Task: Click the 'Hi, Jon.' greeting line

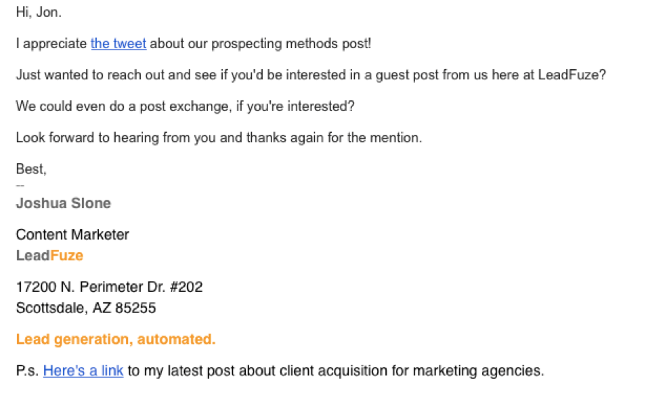Action: (x=39, y=12)
